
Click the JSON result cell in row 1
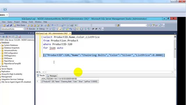pos(70,82)
